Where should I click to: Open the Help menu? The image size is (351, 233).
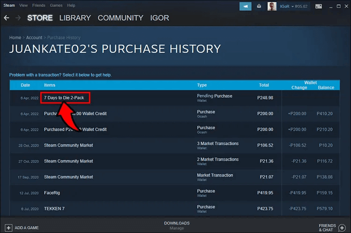pos(71,5)
